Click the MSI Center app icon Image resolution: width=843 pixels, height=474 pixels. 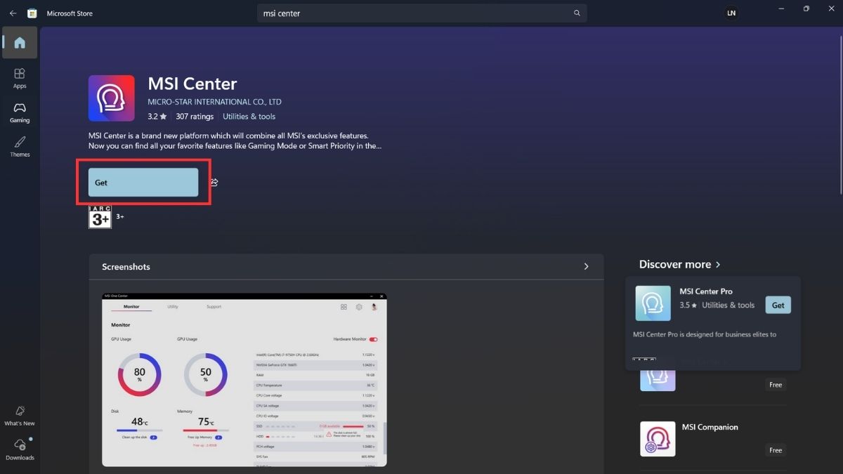pos(112,98)
